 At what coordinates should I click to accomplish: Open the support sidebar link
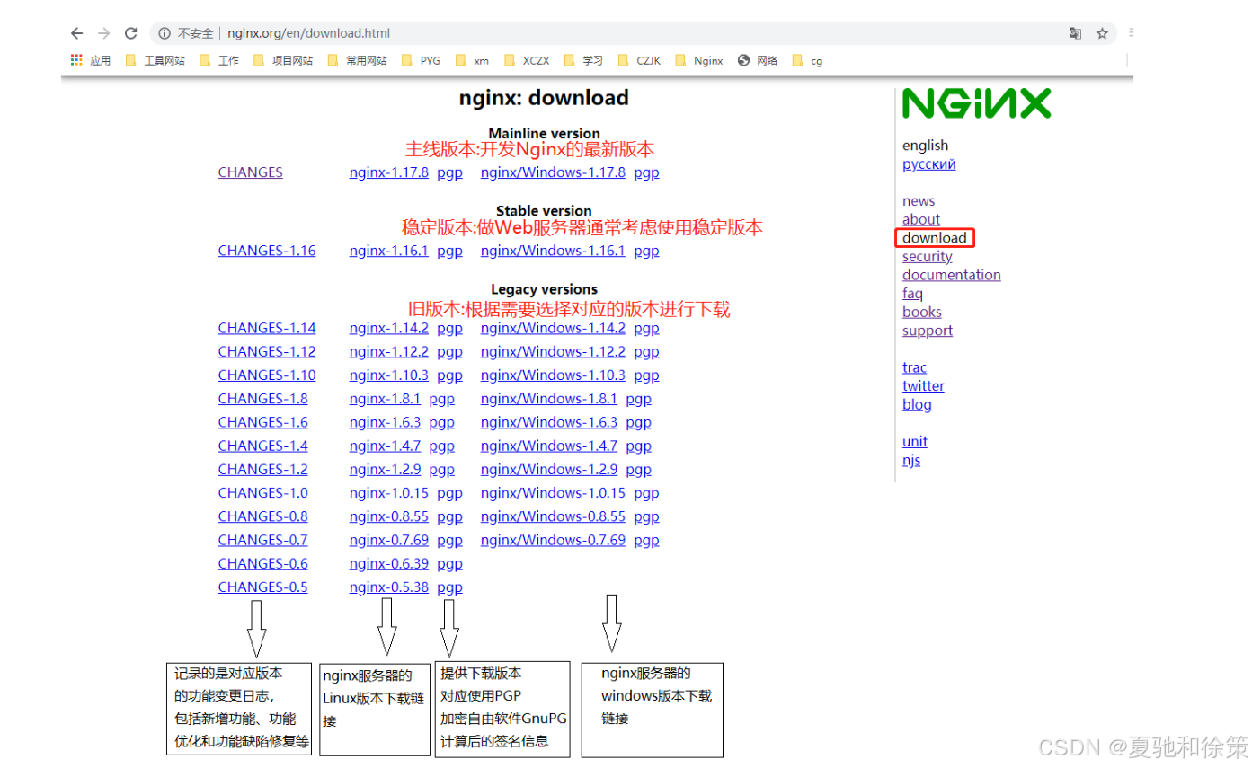point(928,331)
